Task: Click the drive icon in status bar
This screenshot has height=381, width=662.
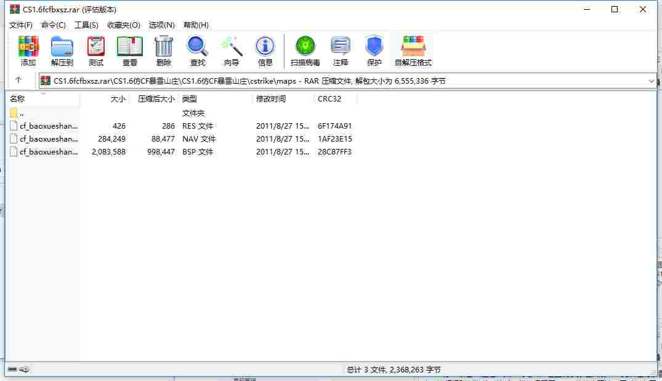Action: pyautogui.click(x=12, y=369)
